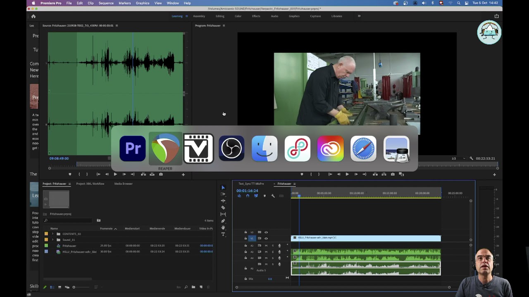The width and height of the screenshot is (529, 297).
Task: Open the Sequence menu
Action: point(106,3)
